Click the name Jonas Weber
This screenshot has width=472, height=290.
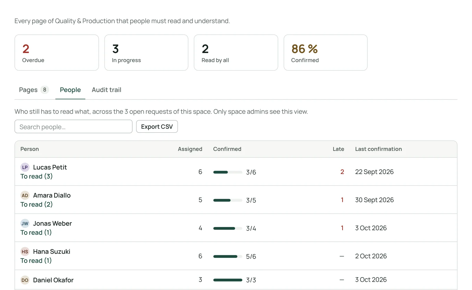tap(53, 223)
